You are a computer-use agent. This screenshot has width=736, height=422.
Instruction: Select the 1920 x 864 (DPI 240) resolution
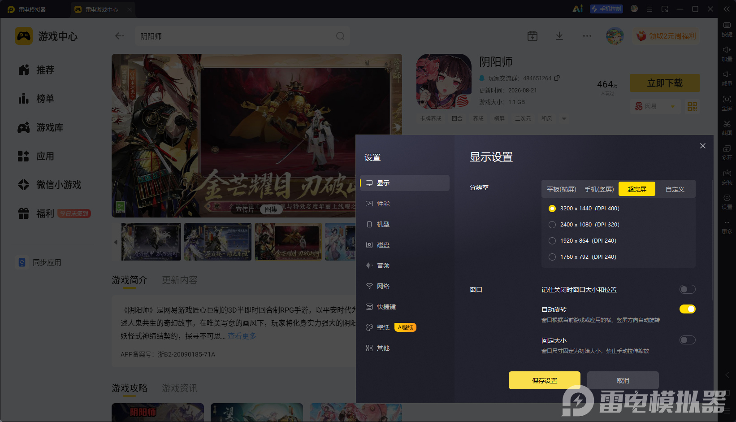[x=552, y=241]
